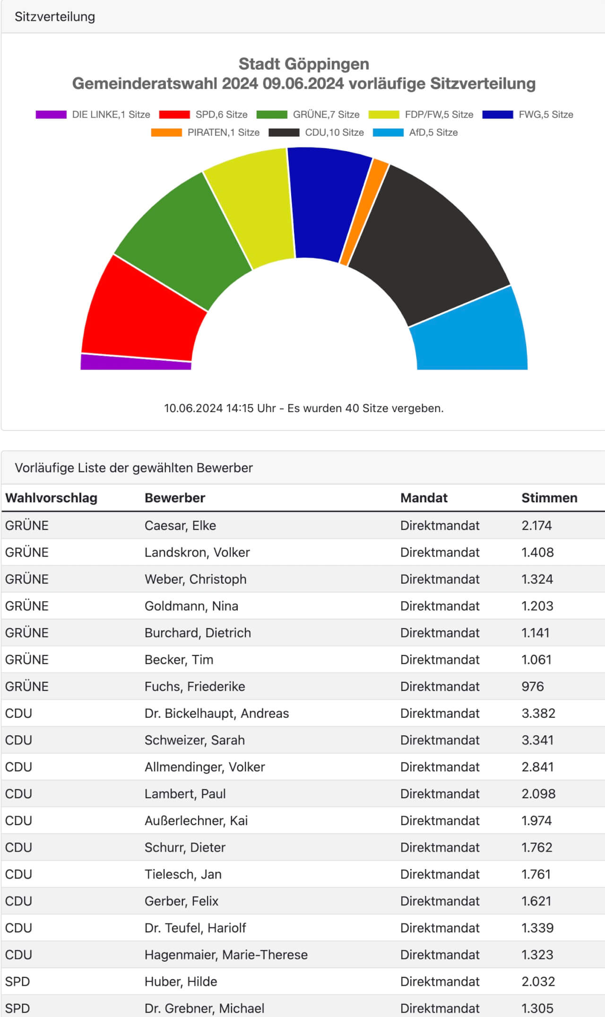Click the FWG dark blue legend swatch
This screenshot has height=1017, width=605.
point(498,114)
